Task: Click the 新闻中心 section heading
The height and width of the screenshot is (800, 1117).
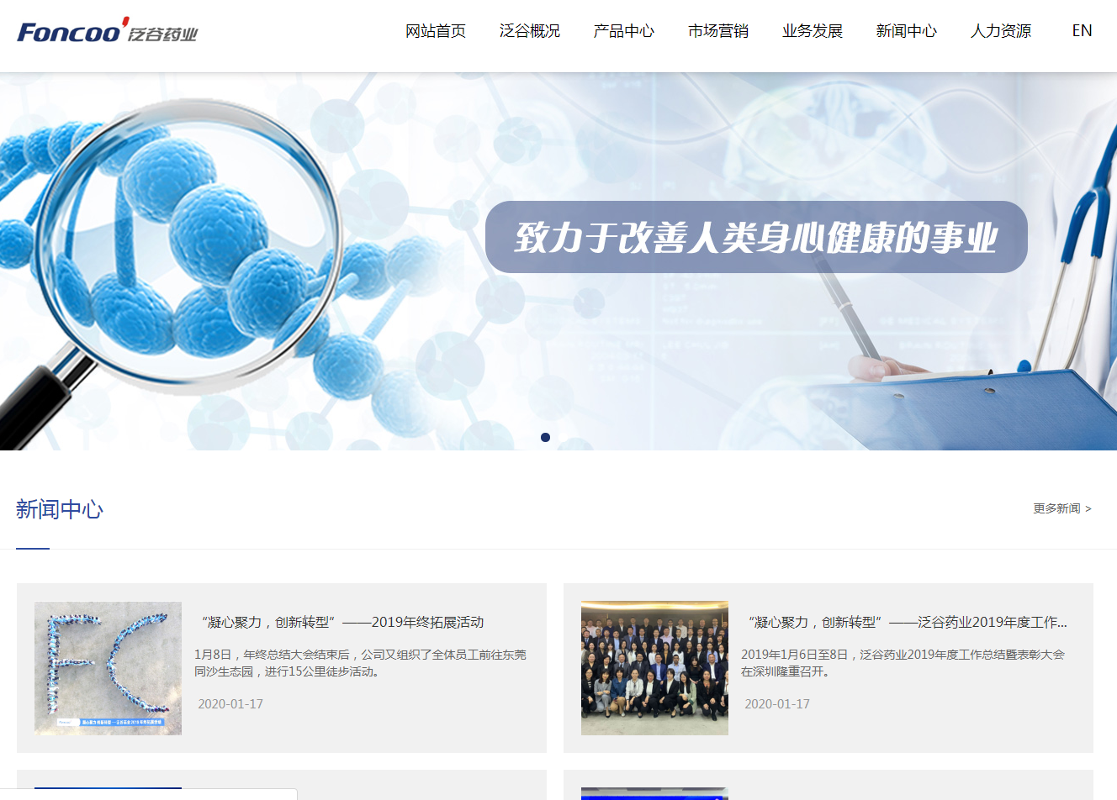Action: [x=59, y=508]
